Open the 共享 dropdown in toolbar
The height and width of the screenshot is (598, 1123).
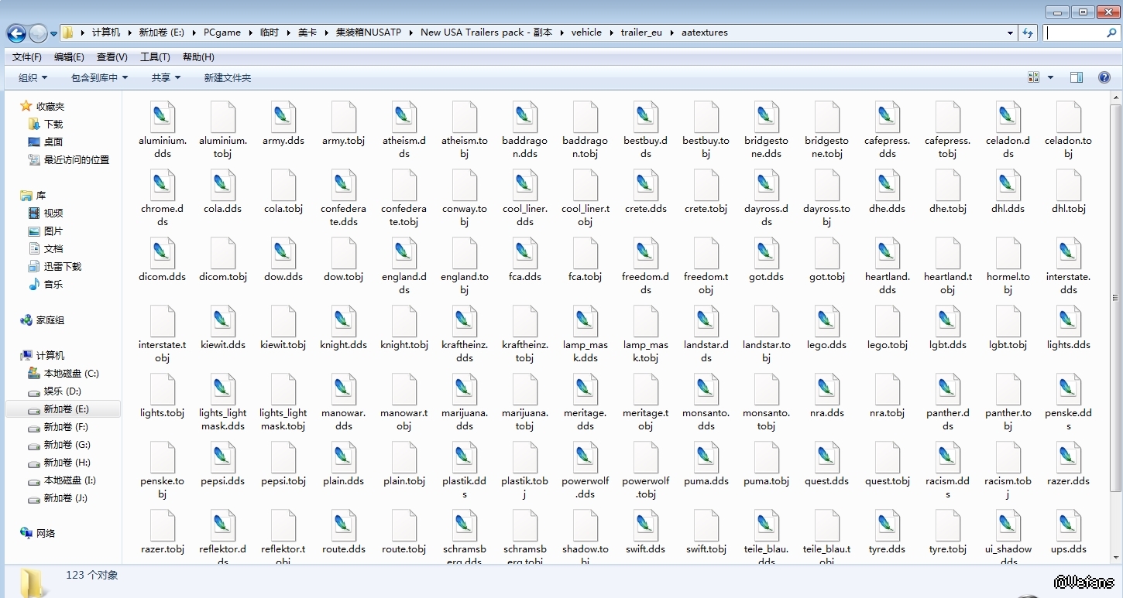tap(166, 77)
